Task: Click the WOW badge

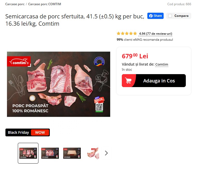Action: click(40, 132)
